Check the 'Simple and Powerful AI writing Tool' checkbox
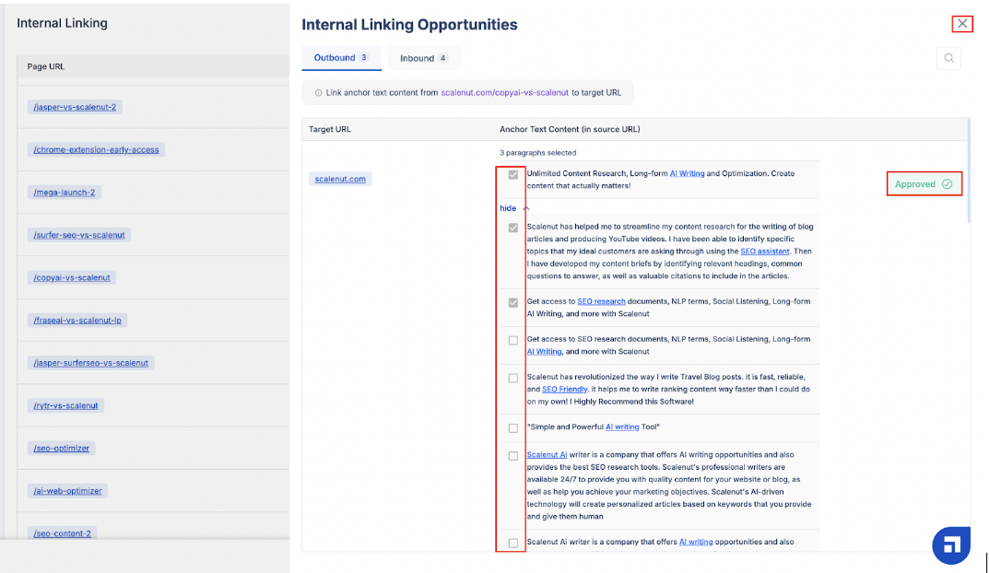 click(x=513, y=428)
